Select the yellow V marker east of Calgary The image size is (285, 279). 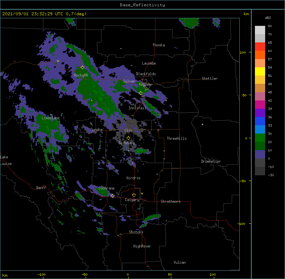tap(142, 194)
